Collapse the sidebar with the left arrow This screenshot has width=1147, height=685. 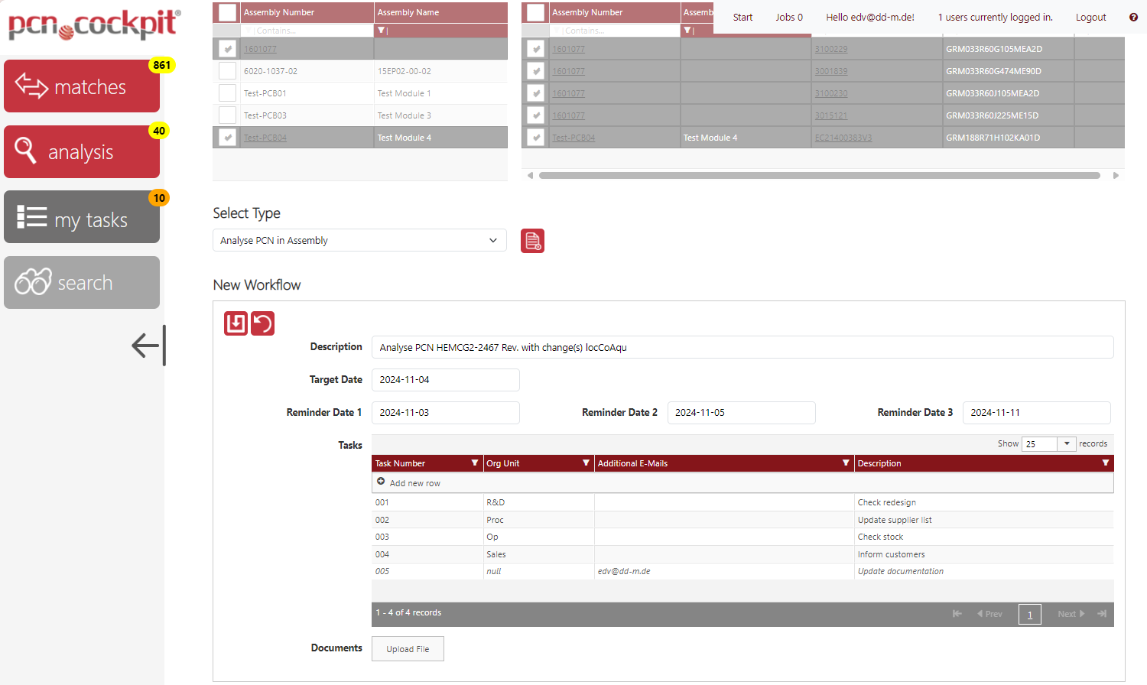[148, 346]
